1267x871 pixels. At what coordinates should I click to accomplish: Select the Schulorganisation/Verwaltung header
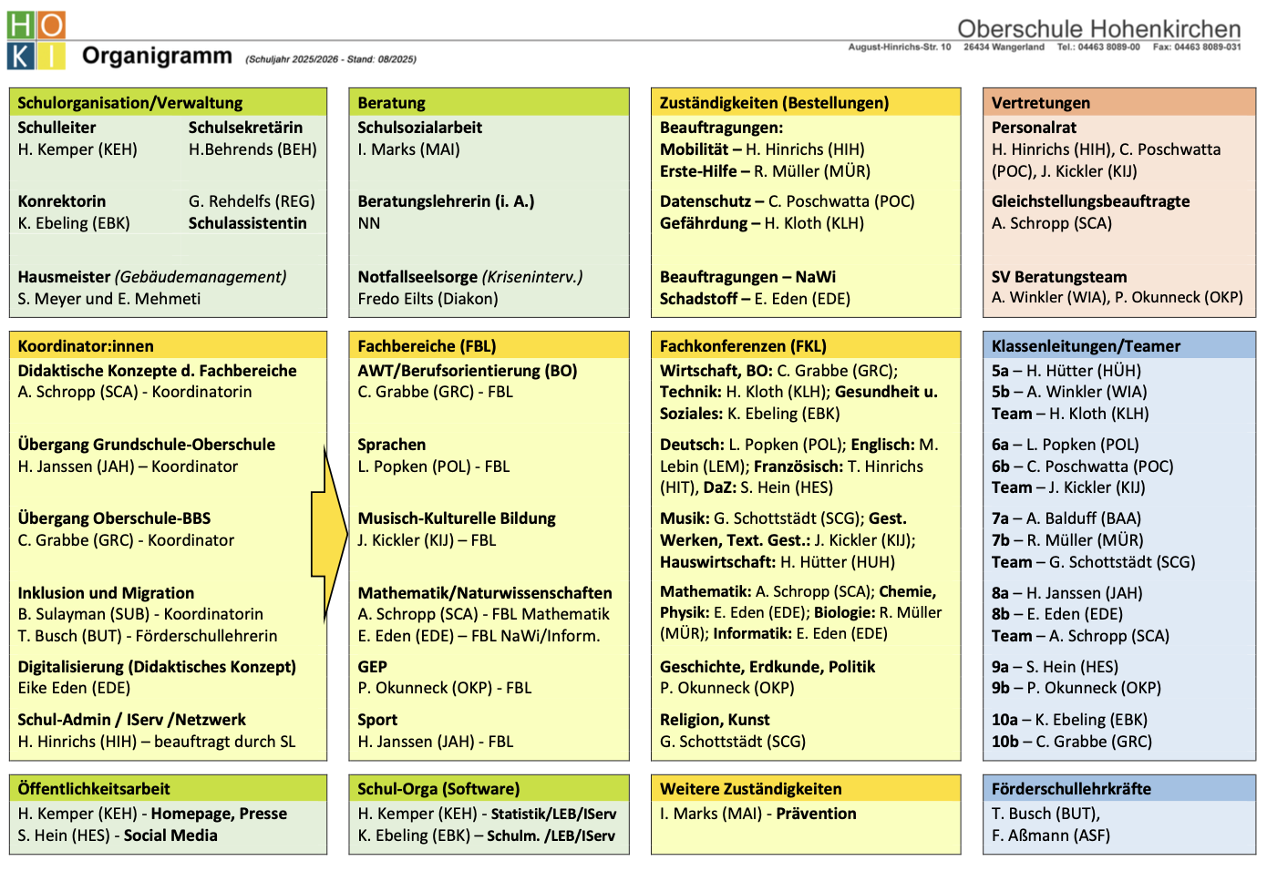click(130, 103)
